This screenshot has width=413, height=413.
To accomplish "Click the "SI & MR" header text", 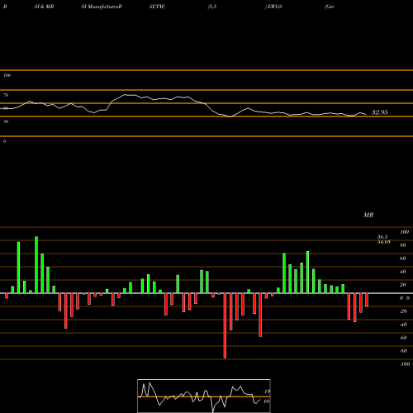I will (44, 7).
